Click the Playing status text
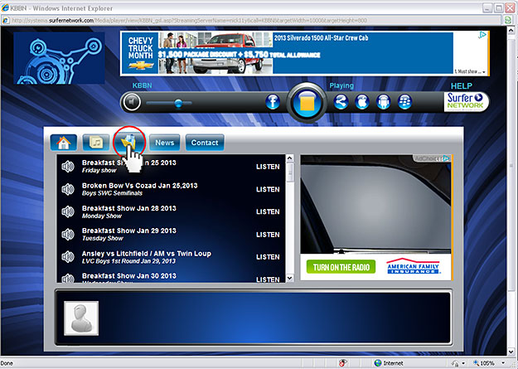The height and width of the screenshot is (369, 518). [341, 86]
